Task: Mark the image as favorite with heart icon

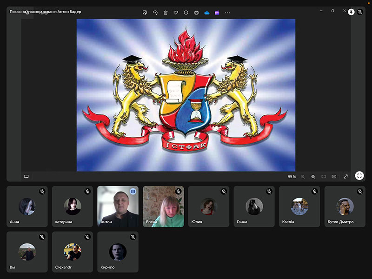Action: (x=176, y=13)
